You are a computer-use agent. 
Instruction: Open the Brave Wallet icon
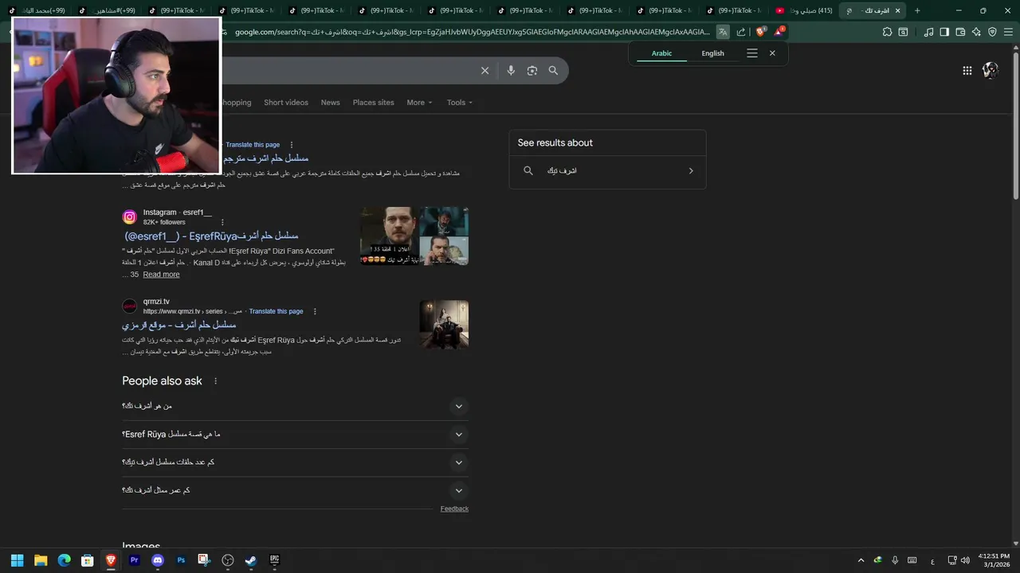[x=960, y=32]
